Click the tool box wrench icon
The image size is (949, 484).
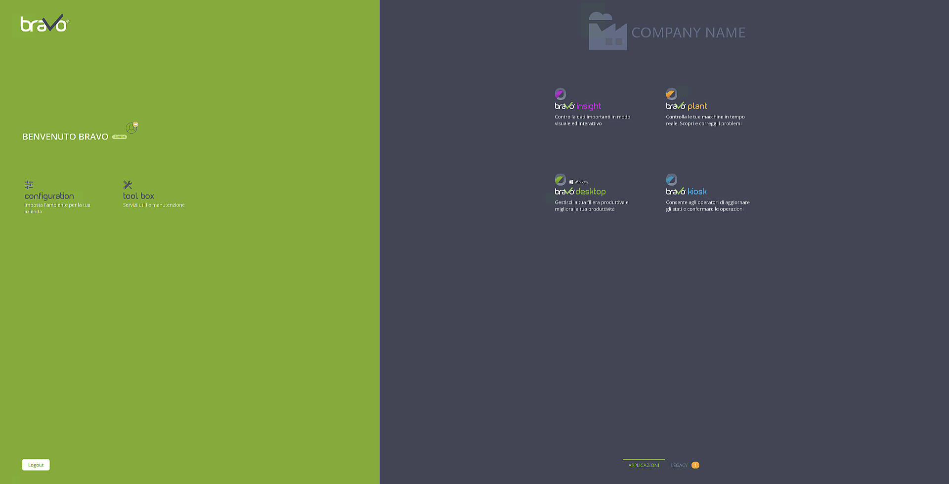[128, 185]
